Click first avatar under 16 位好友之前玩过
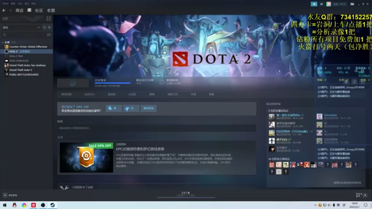This screenshot has width=372, height=209. tap(272, 165)
